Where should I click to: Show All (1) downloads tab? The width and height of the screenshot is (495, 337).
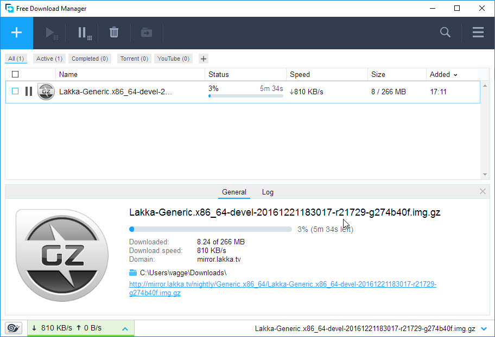16,59
